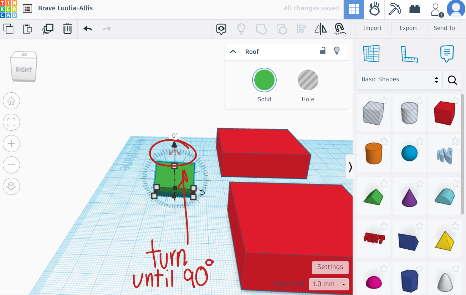466x295 pixels.
Task: Zoom in with the plus button
Action: tap(11, 144)
